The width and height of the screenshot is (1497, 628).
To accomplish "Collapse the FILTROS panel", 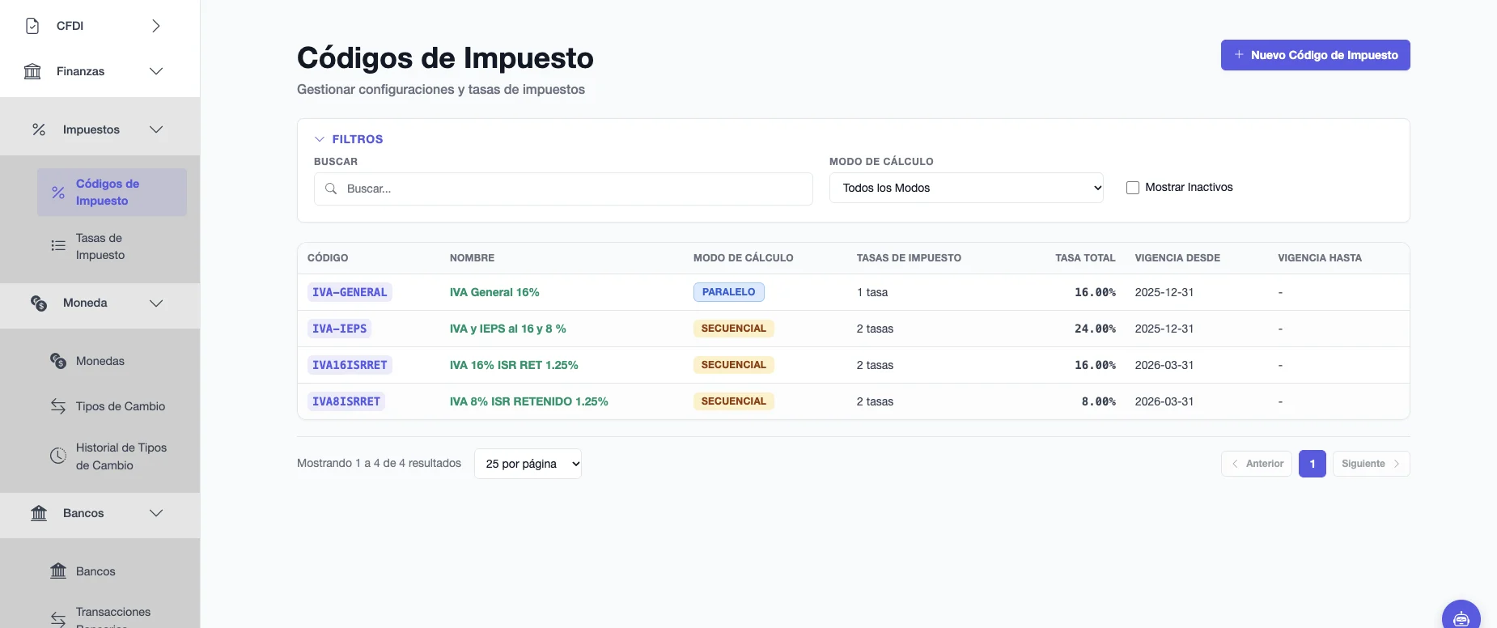I will point(349,139).
